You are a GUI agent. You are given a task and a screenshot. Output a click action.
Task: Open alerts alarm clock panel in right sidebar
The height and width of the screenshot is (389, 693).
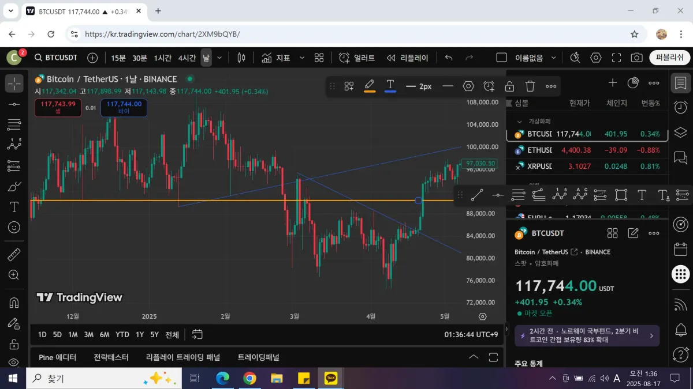(681, 107)
